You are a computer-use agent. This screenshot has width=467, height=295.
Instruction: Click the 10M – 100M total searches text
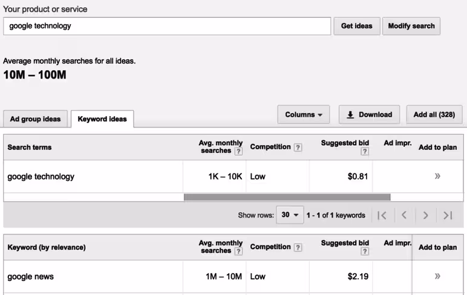[x=34, y=75]
